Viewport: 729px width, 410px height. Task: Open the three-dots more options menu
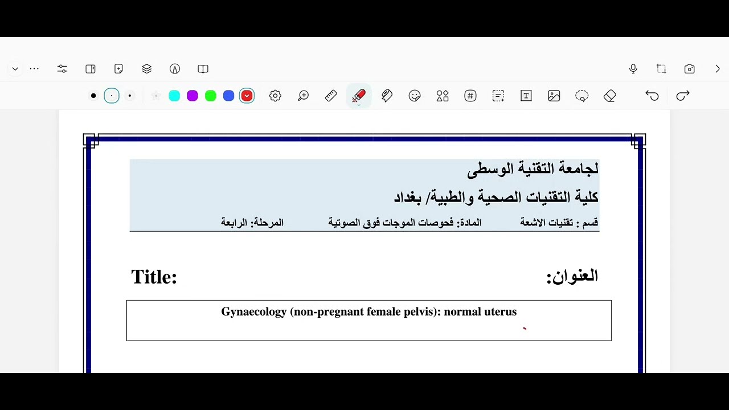tap(34, 69)
